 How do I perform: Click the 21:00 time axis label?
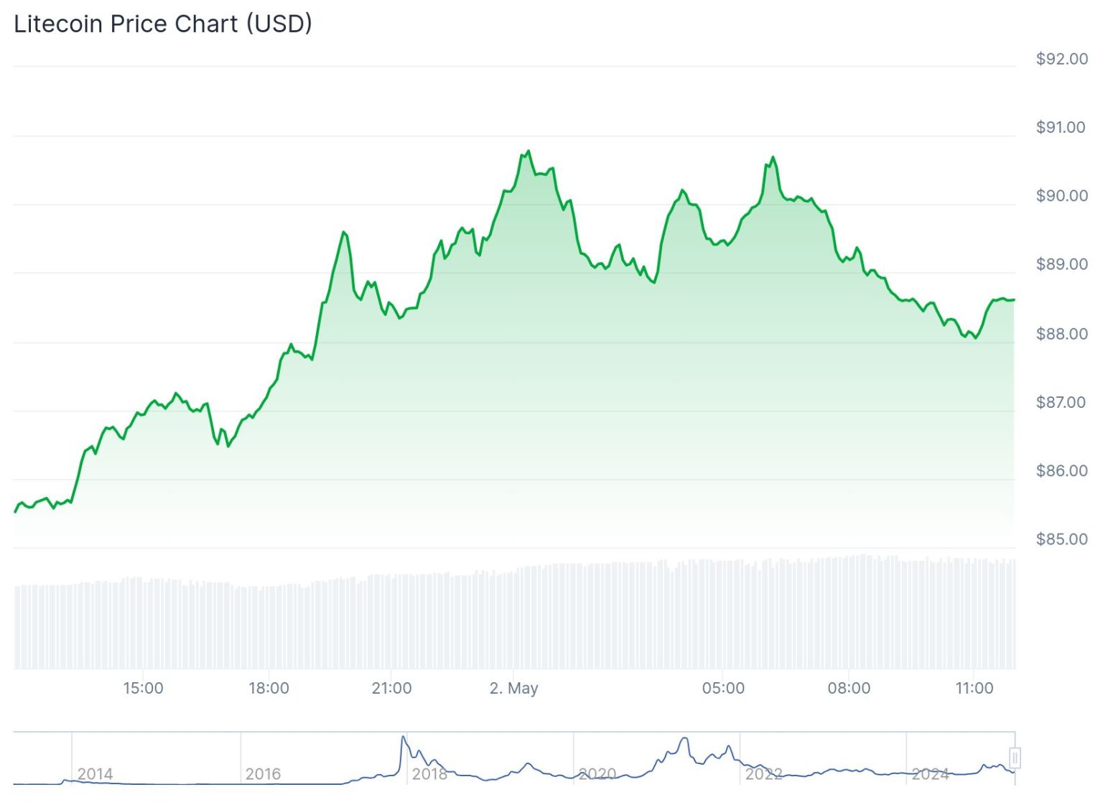pos(391,688)
